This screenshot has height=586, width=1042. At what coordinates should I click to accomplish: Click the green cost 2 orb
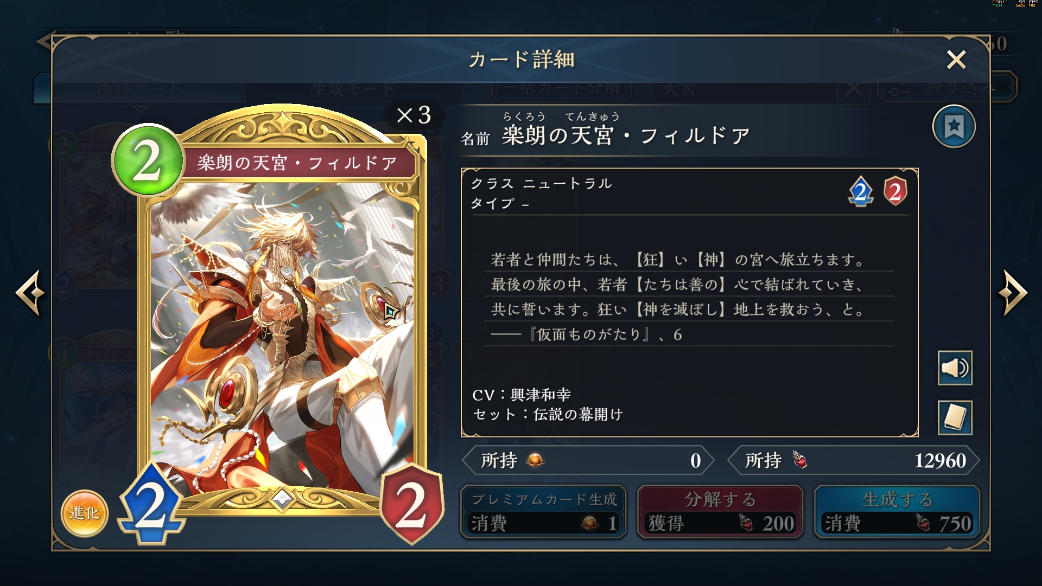147,160
